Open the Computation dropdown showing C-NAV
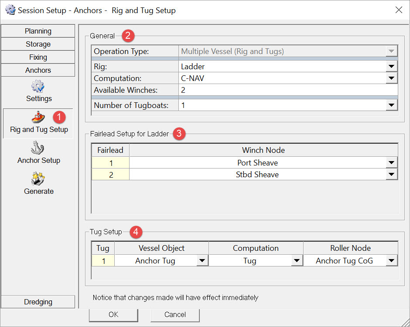410x327 pixels. pos(392,78)
